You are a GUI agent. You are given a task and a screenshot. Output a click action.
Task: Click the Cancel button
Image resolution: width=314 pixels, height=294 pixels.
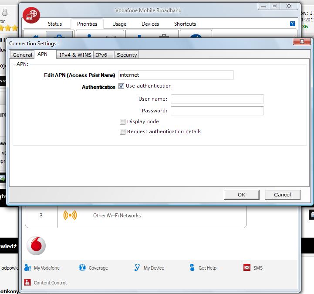click(x=283, y=195)
